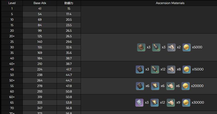Click the gold insignia icon marked x12
217x114 pixels.
155,102
